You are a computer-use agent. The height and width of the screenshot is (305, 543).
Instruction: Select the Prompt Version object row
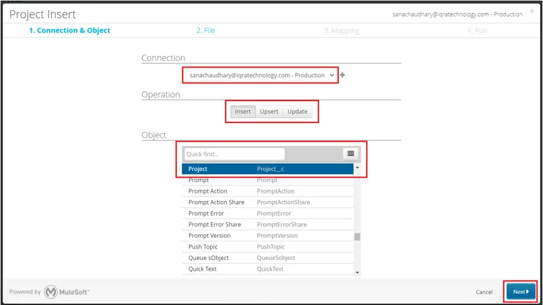268,235
